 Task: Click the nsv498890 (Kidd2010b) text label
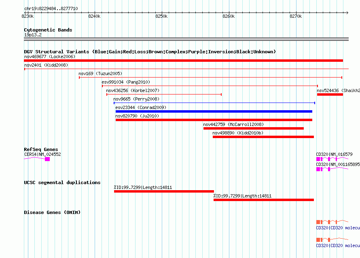[238, 133]
